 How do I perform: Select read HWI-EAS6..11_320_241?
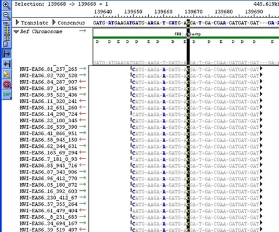tap(48, 101)
